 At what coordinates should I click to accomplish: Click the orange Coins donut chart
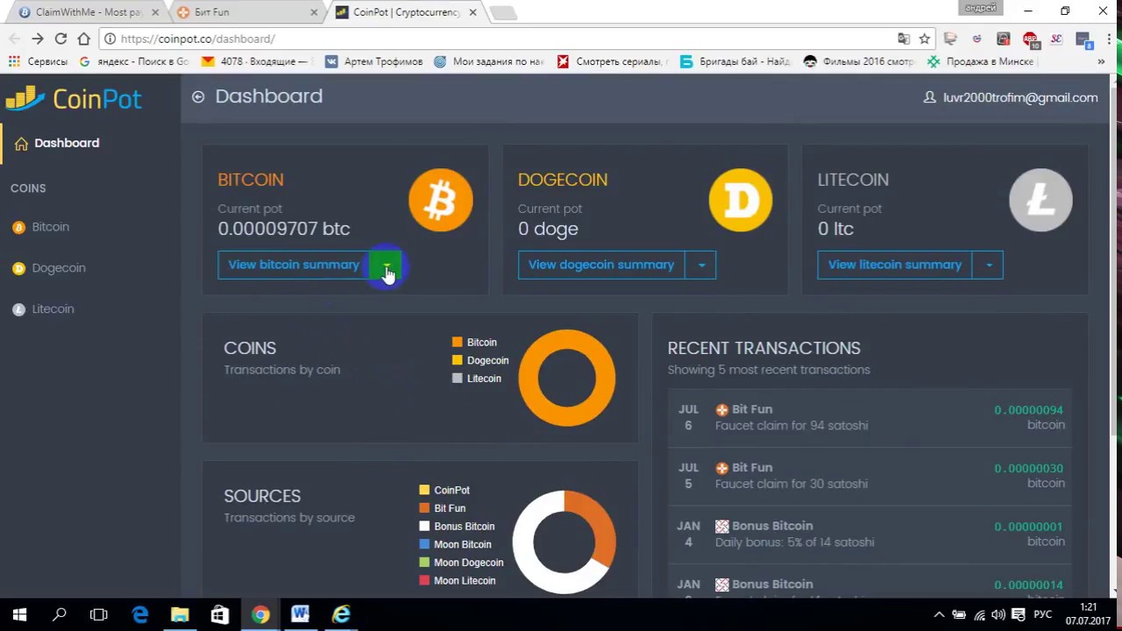[567, 378]
